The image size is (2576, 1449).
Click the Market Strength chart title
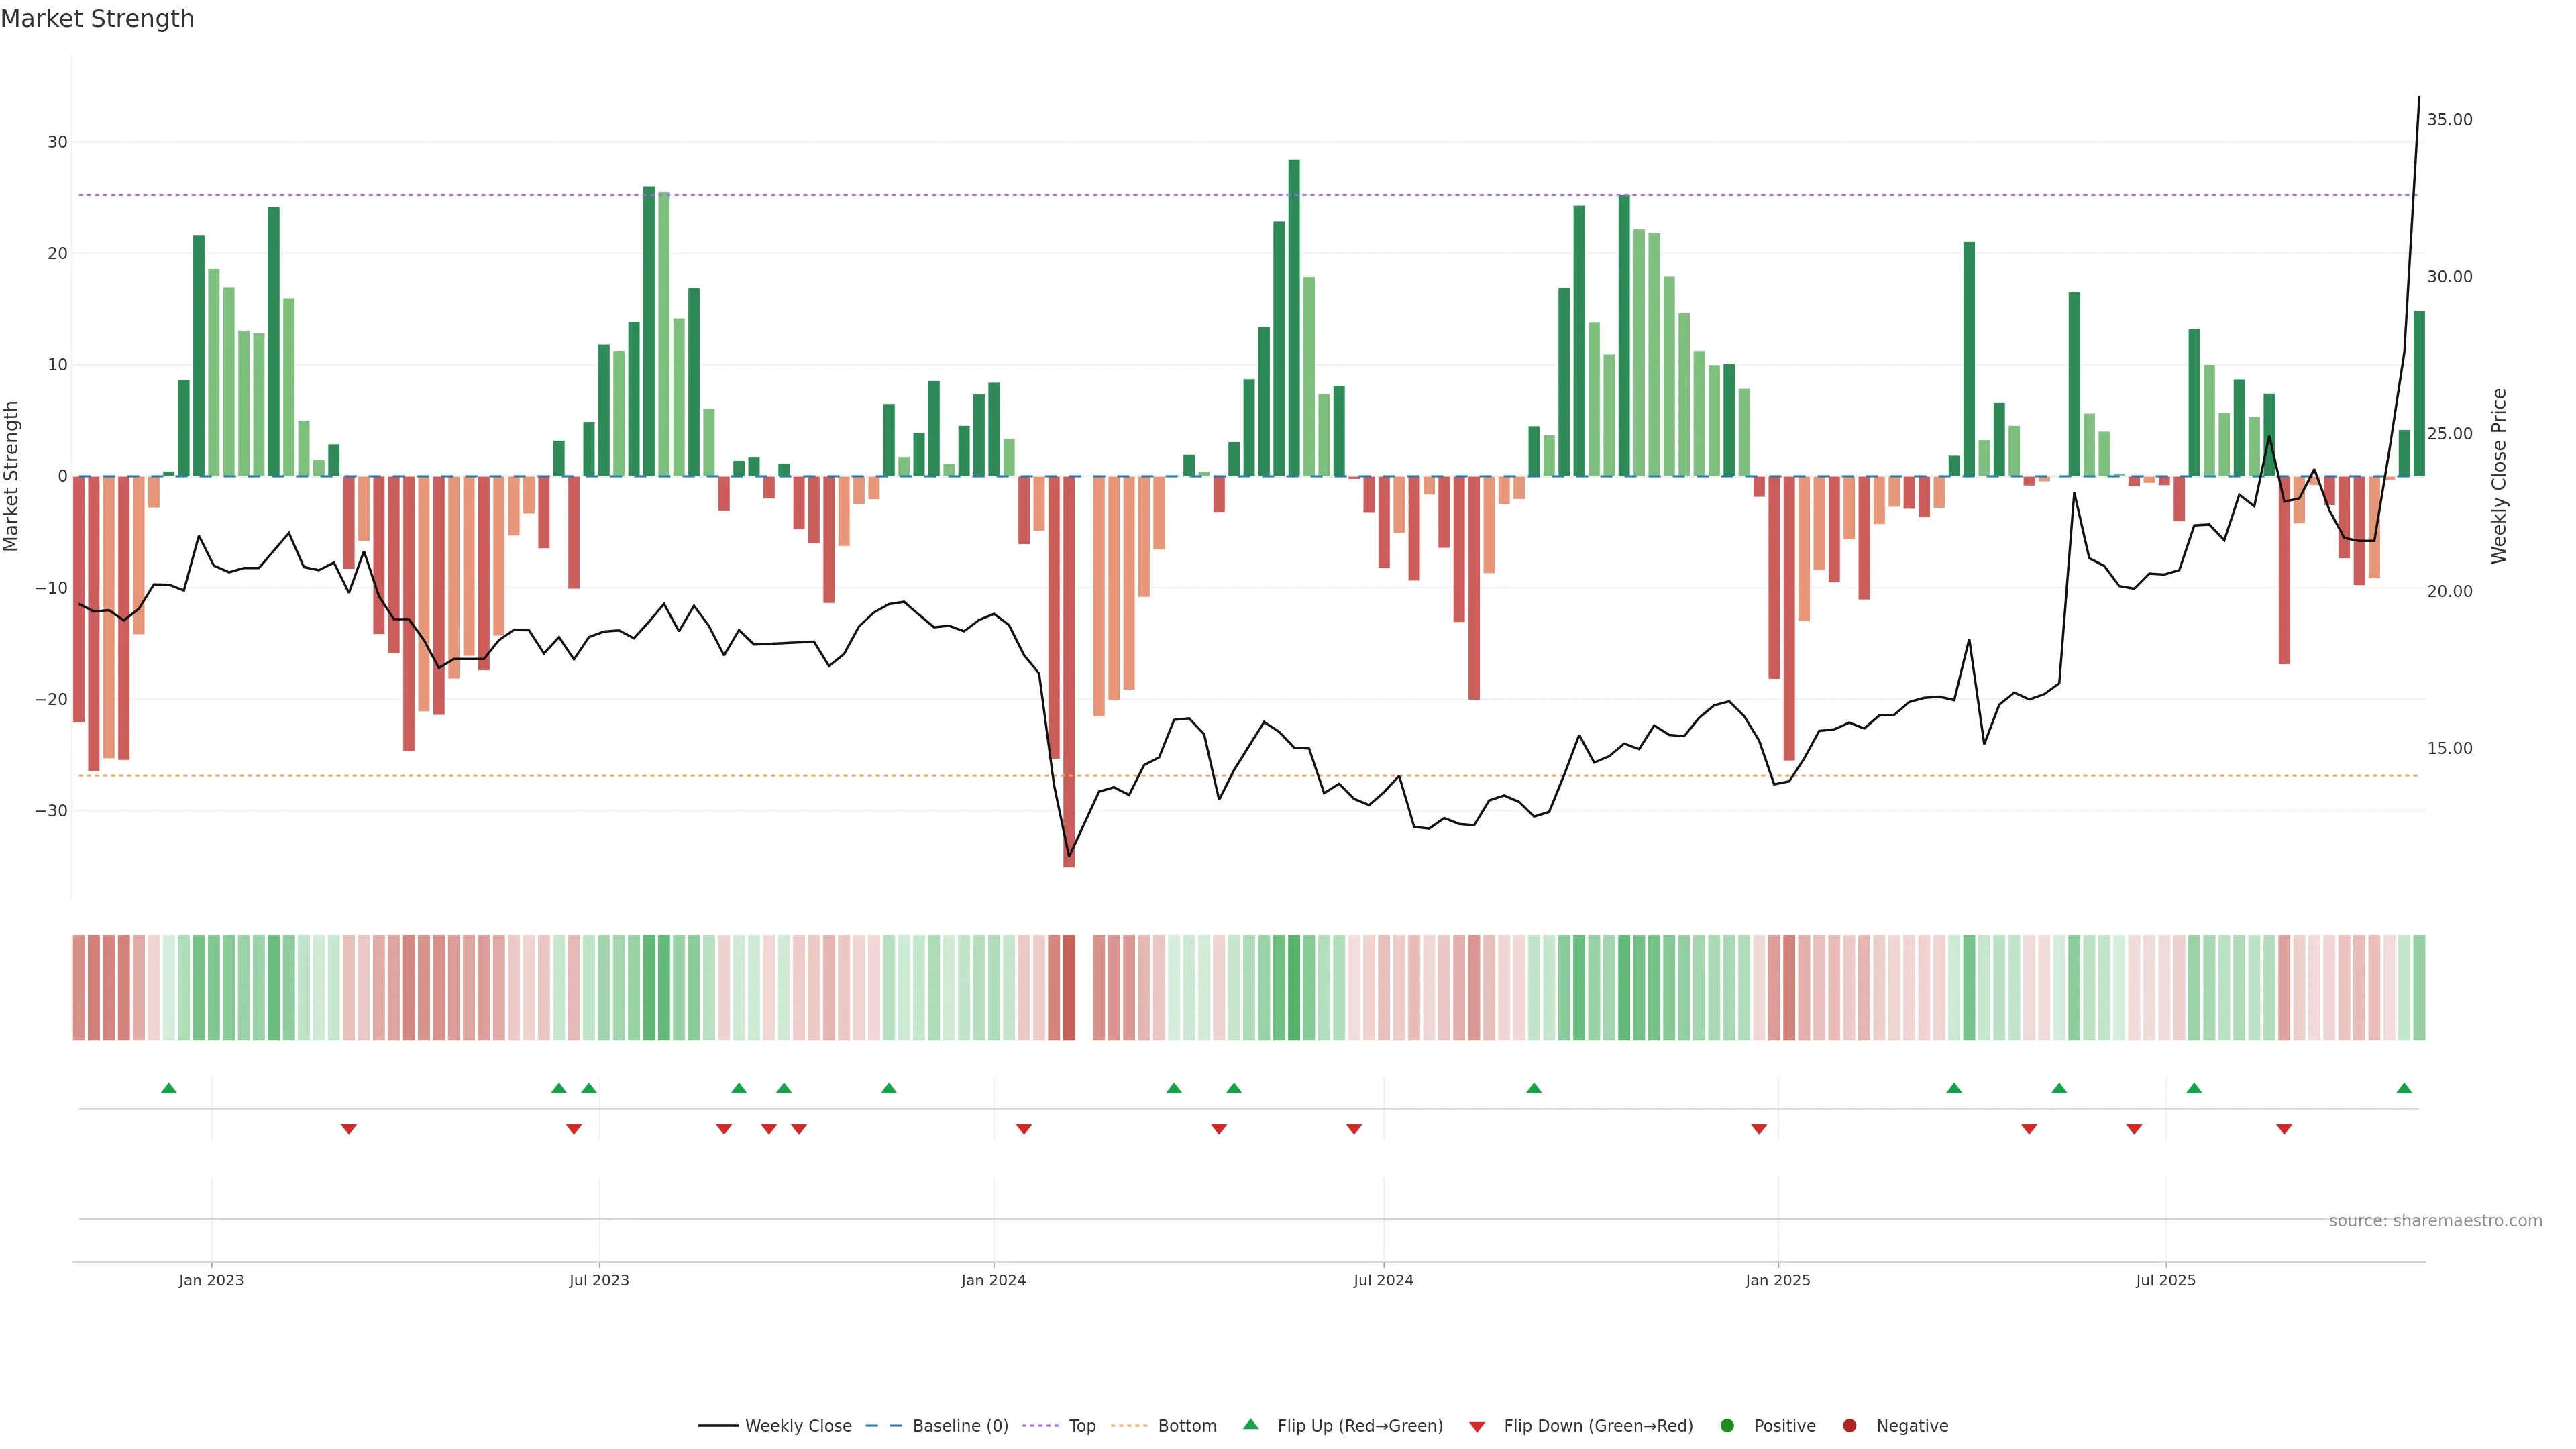(97, 19)
